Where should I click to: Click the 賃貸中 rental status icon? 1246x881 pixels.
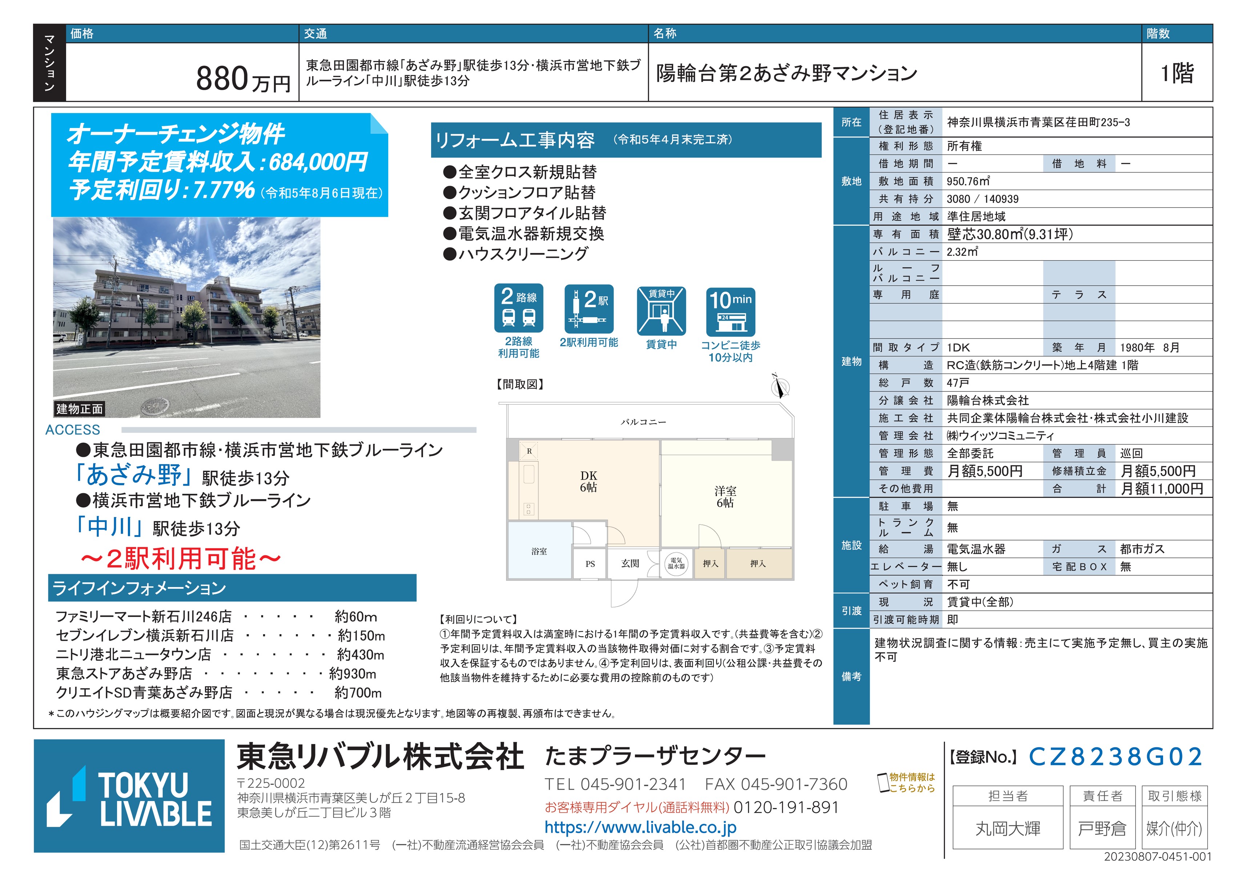click(661, 311)
